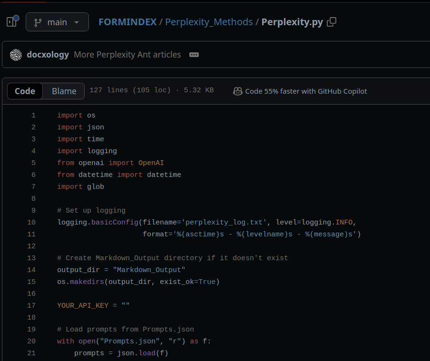Click the Perplexity.py file name in the breadcrumb
The image size is (430, 361).
tap(292, 22)
